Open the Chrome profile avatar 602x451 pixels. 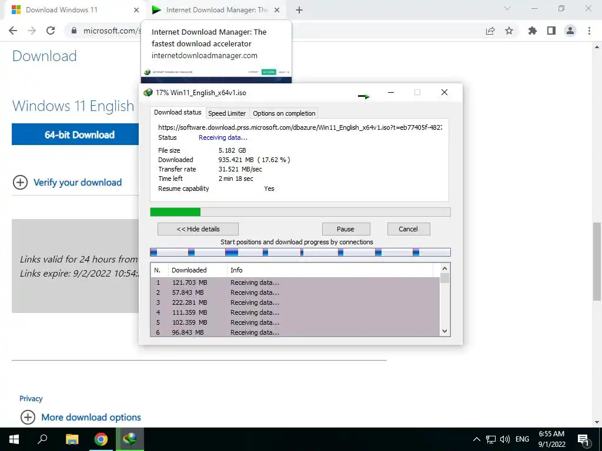point(570,31)
